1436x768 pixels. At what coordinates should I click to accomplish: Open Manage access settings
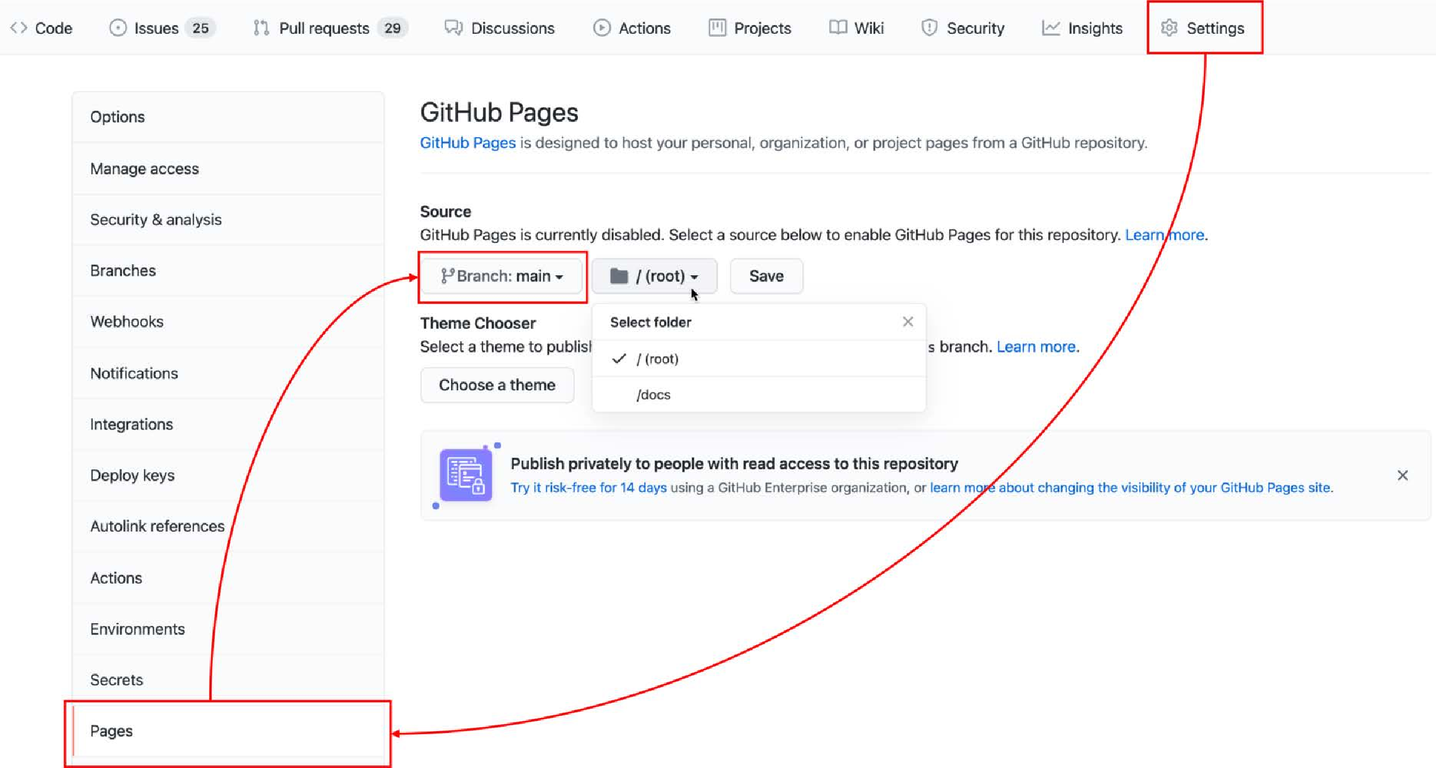tap(228, 168)
